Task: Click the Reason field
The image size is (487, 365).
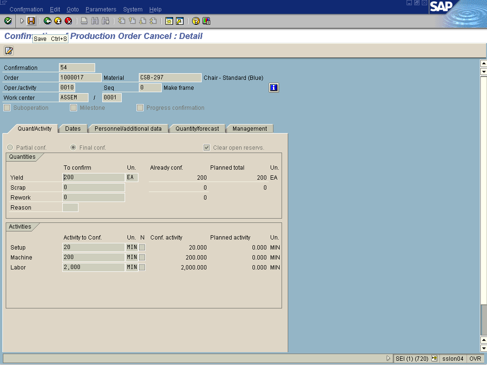Action: pos(70,207)
